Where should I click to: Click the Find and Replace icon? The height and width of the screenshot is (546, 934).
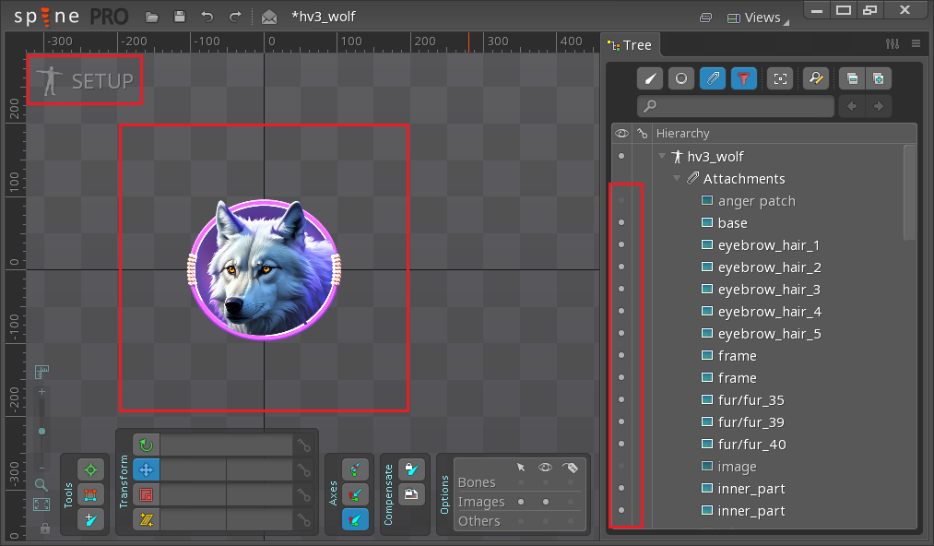(x=815, y=78)
